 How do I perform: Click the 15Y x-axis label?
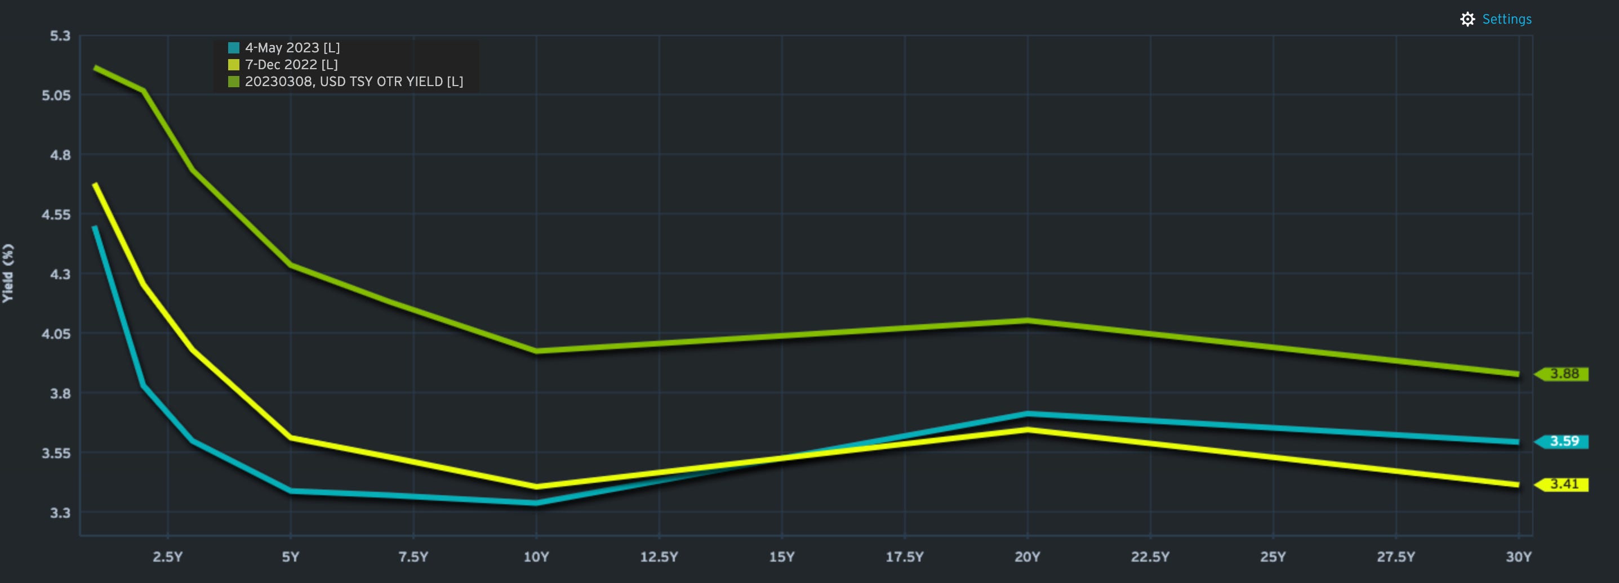click(x=782, y=557)
